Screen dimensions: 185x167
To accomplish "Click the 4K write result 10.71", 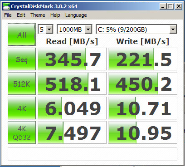I will coord(143,108).
